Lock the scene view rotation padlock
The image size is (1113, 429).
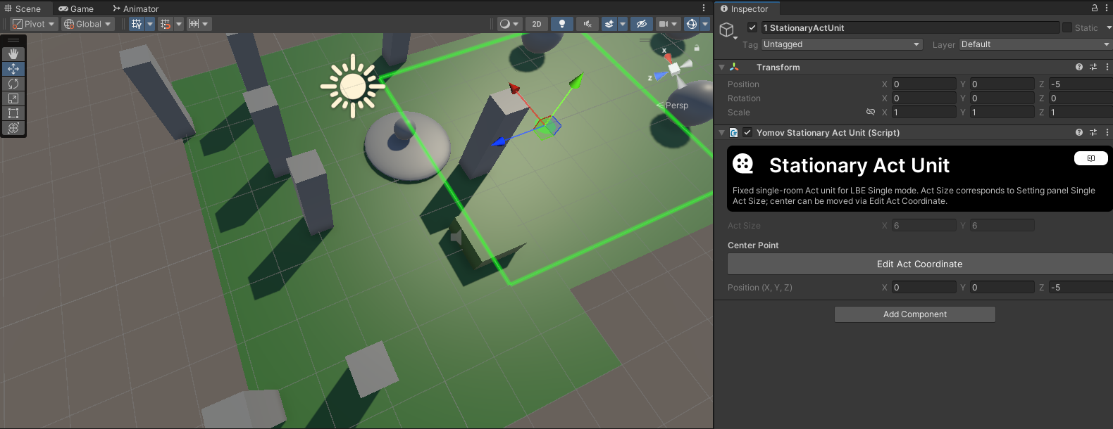697,48
